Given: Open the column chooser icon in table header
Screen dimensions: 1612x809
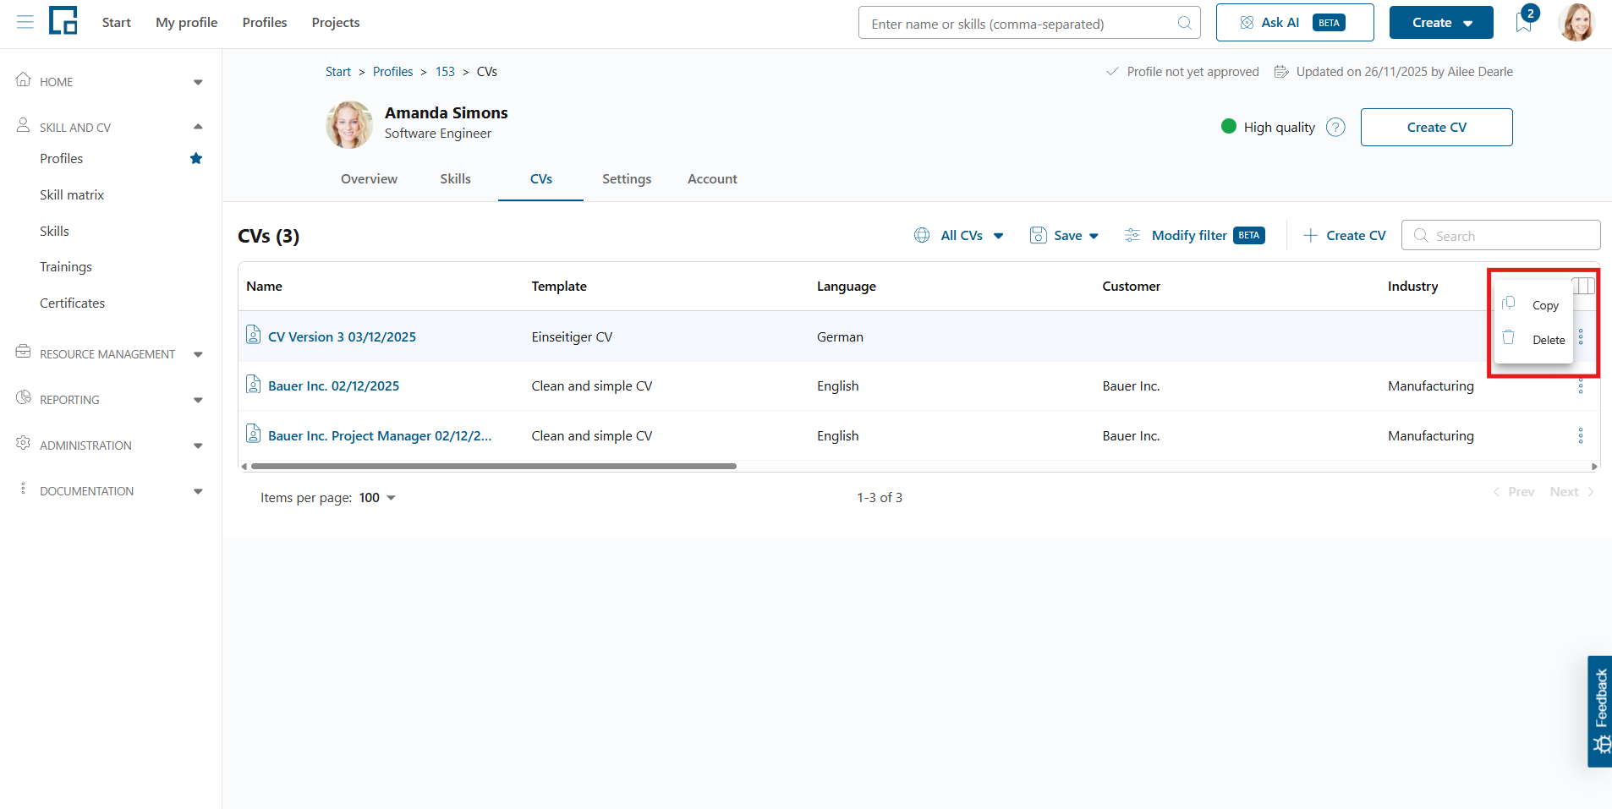Looking at the screenshot, I should click(x=1584, y=286).
